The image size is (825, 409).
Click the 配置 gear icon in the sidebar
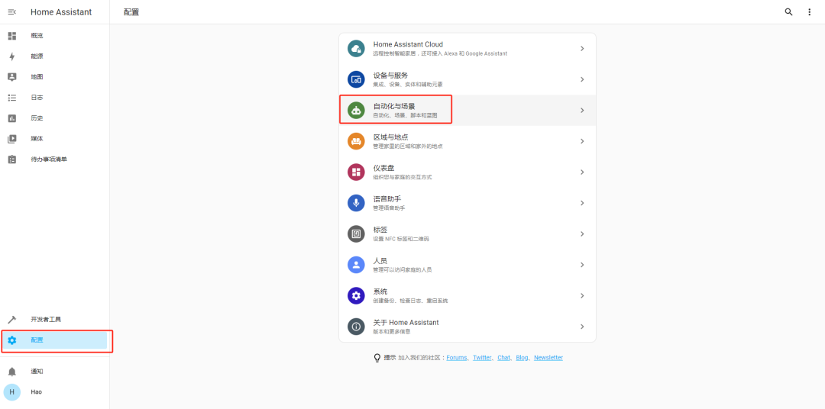coord(12,340)
